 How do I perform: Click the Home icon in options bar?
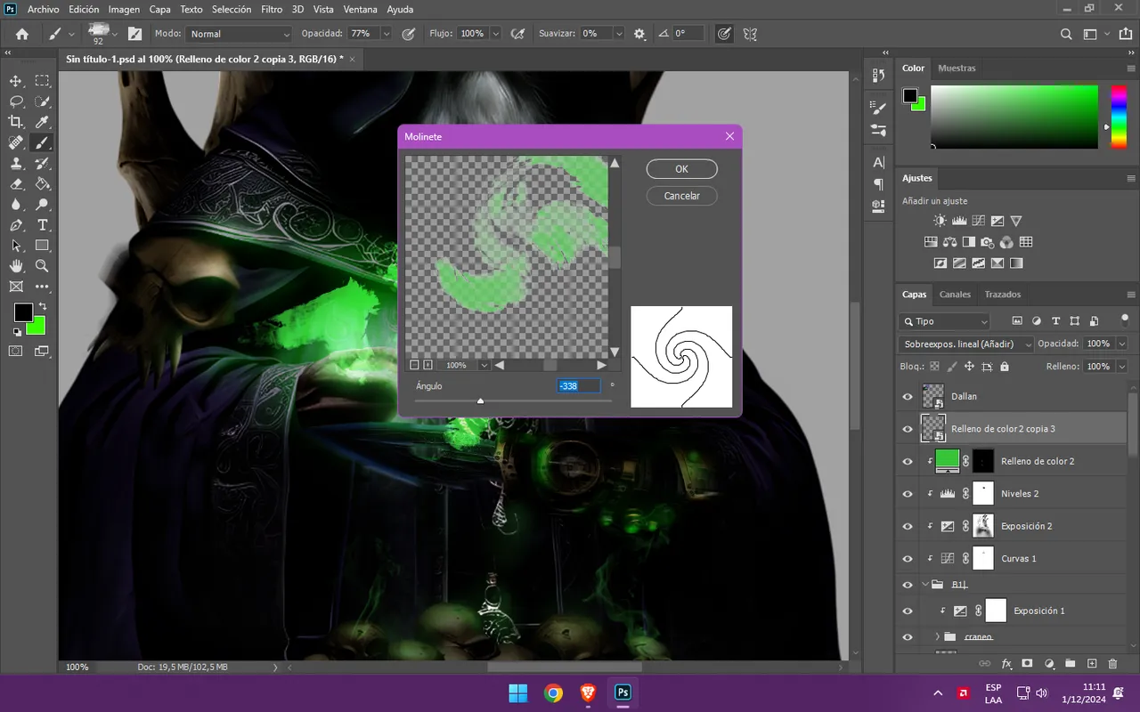pyautogui.click(x=22, y=34)
